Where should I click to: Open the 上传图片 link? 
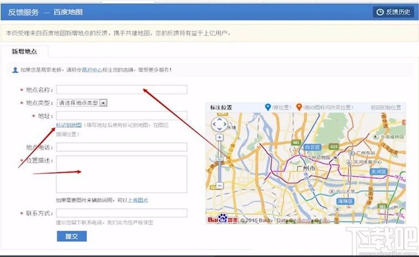point(138,200)
